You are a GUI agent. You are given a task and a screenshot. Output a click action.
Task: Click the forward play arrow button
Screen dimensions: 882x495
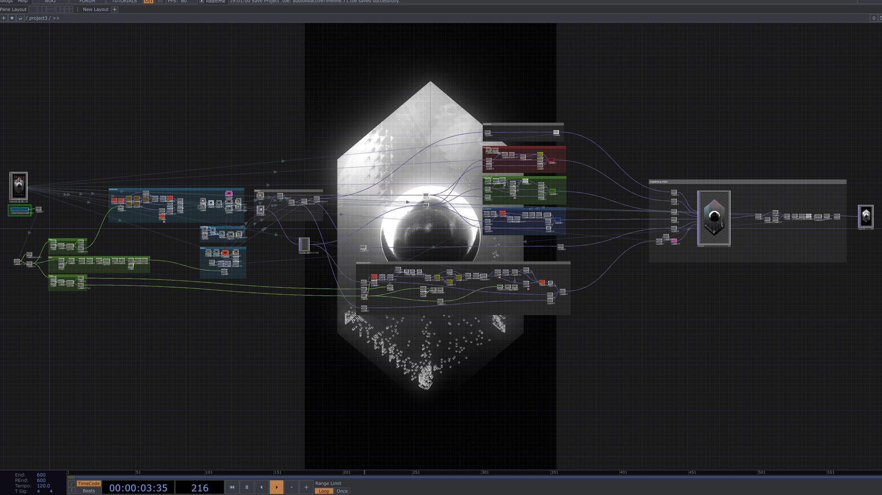pos(276,487)
